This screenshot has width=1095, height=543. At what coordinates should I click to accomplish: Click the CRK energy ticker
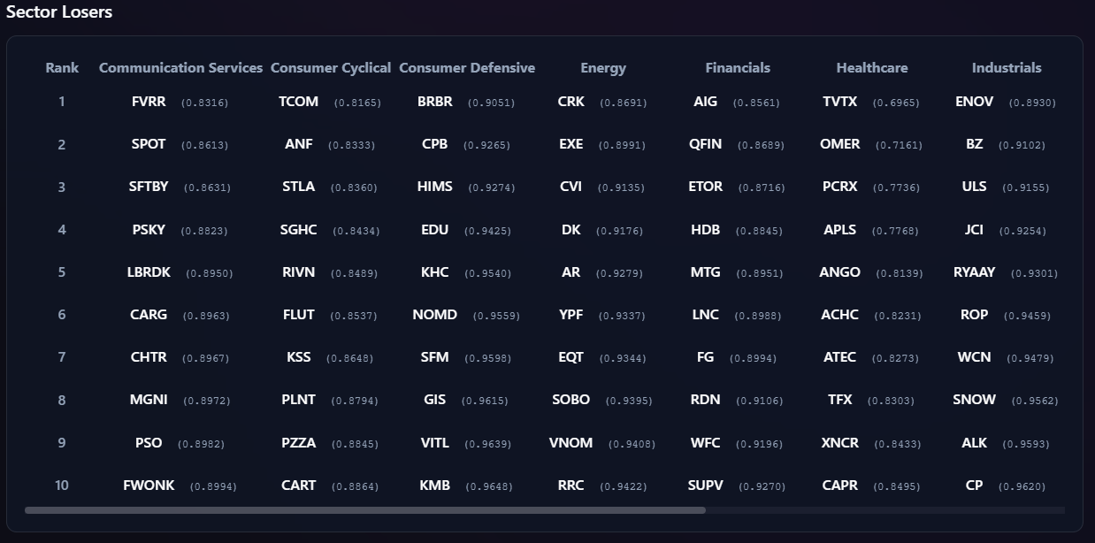pos(570,102)
